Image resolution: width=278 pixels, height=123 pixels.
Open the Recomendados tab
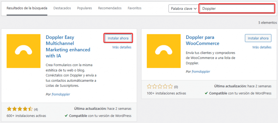pyautogui.click(x=110, y=8)
